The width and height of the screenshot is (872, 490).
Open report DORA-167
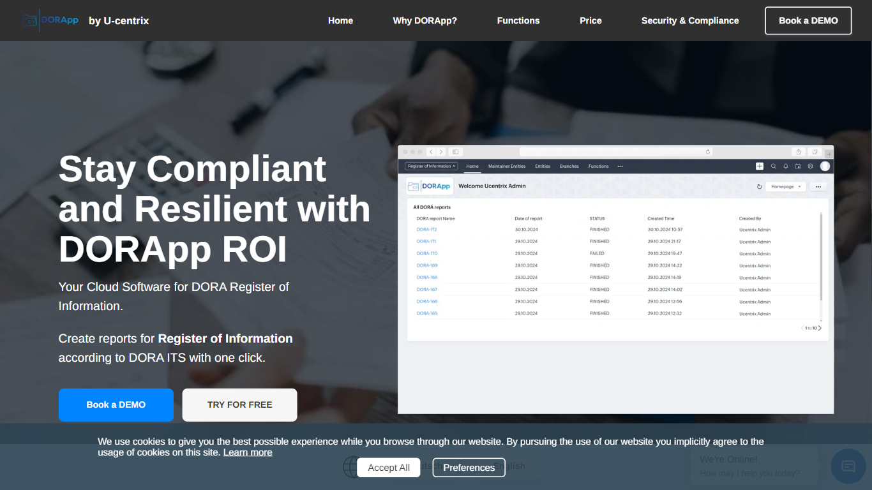(x=427, y=290)
